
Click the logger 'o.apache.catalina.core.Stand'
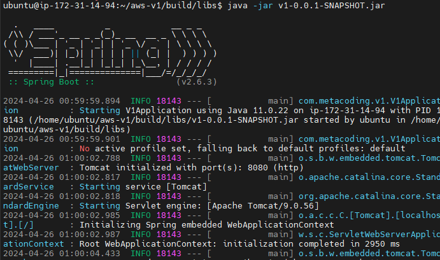(369, 177)
